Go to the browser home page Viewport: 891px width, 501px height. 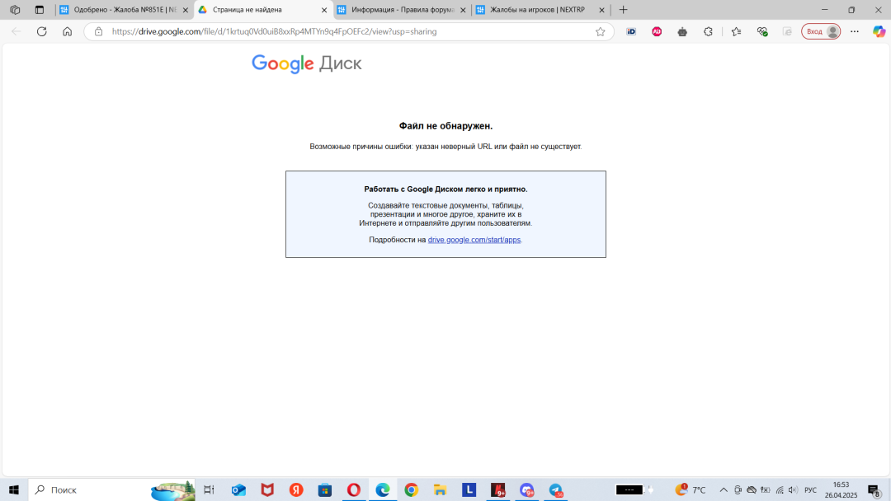click(67, 32)
